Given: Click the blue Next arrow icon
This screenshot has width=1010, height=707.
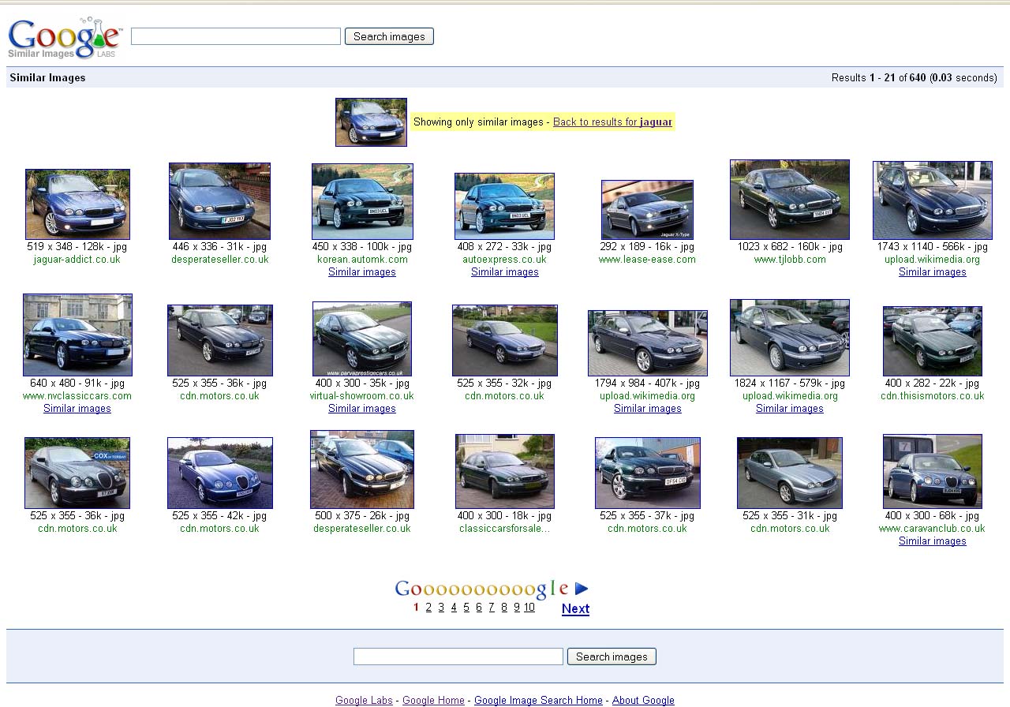Looking at the screenshot, I should pos(582,589).
